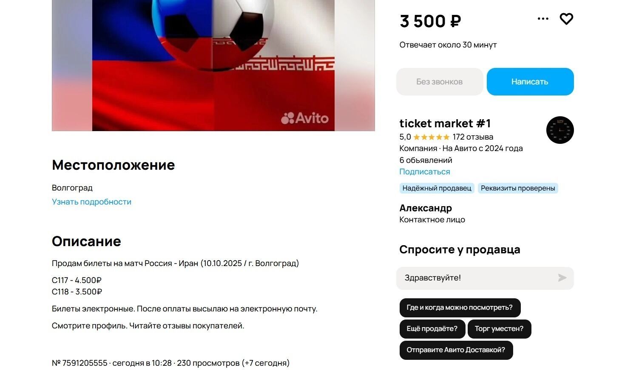
Task: Open the Узнать подробности location link
Action: click(91, 202)
